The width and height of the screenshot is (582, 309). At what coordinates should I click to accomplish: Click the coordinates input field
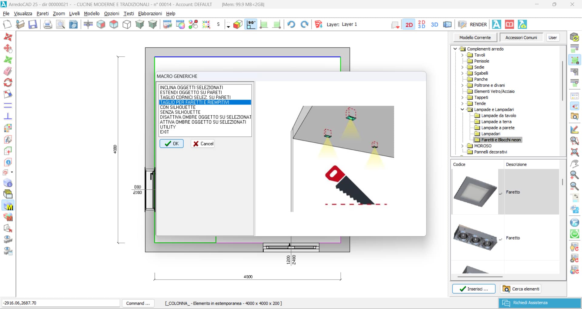(61, 303)
